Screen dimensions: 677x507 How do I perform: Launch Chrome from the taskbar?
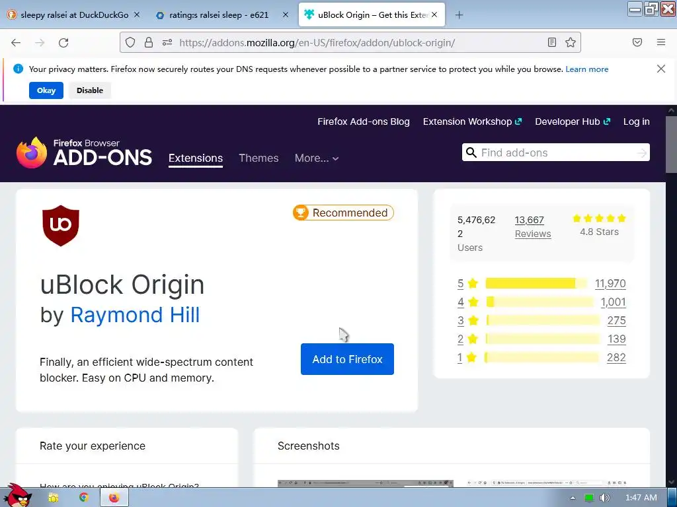click(84, 498)
